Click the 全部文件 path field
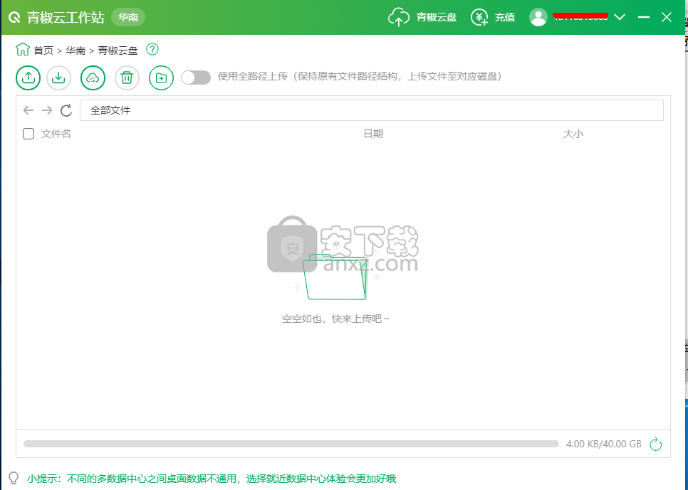Viewport: 688px width, 490px height. tap(372, 110)
